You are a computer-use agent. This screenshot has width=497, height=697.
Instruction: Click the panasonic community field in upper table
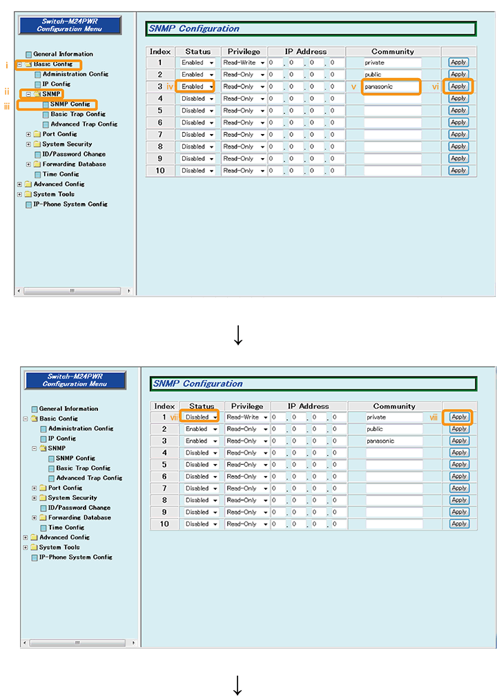(x=391, y=86)
